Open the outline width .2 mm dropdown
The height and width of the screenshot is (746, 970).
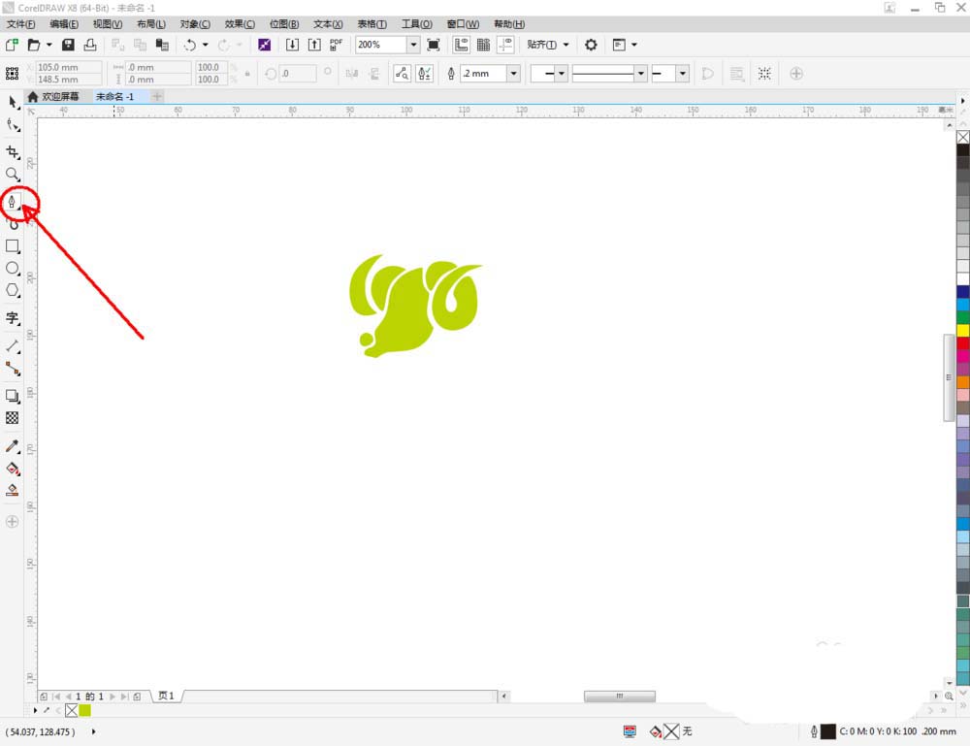tap(513, 74)
